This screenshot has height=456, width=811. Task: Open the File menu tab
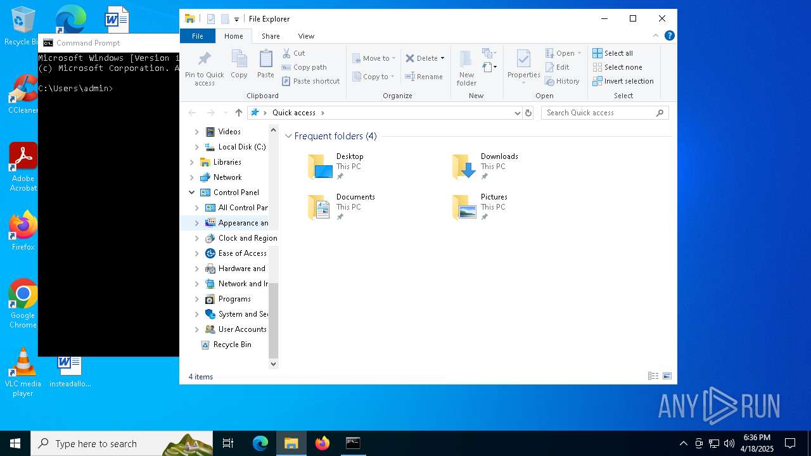(x=198, y=36)
